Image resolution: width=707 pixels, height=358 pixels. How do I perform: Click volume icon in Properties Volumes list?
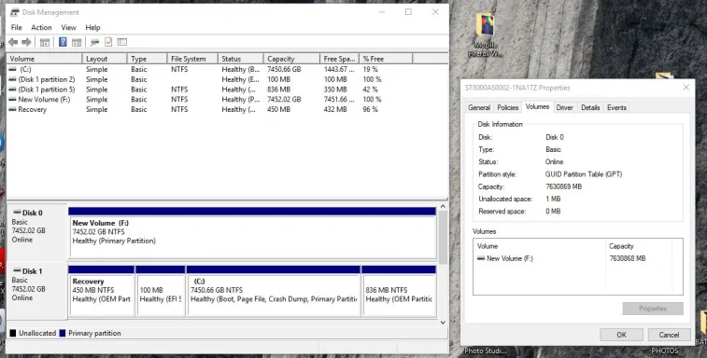[x=481, y=258]
